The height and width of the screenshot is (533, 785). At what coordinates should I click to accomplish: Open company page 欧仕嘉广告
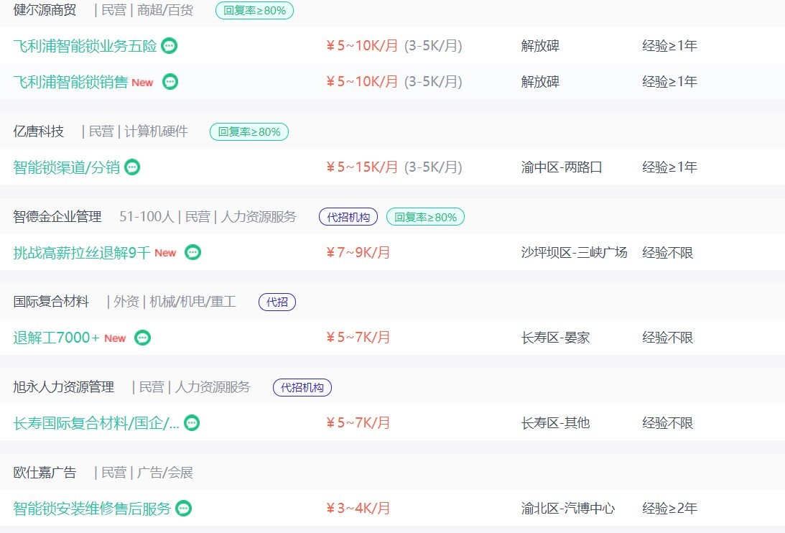(45, 473)
